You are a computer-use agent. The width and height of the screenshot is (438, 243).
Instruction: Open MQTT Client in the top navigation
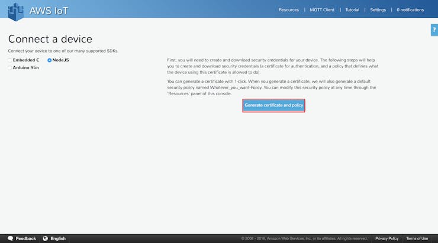click(322, 10)
